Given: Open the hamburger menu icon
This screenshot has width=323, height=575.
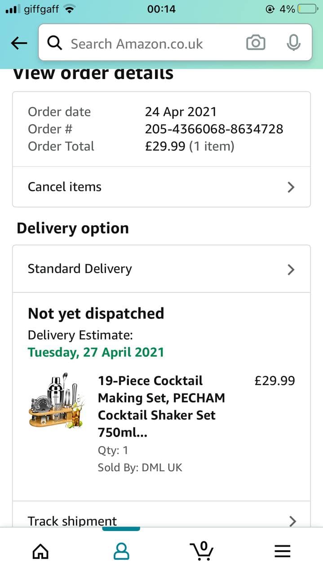Looking at the screenshot, I should point(282,550).
